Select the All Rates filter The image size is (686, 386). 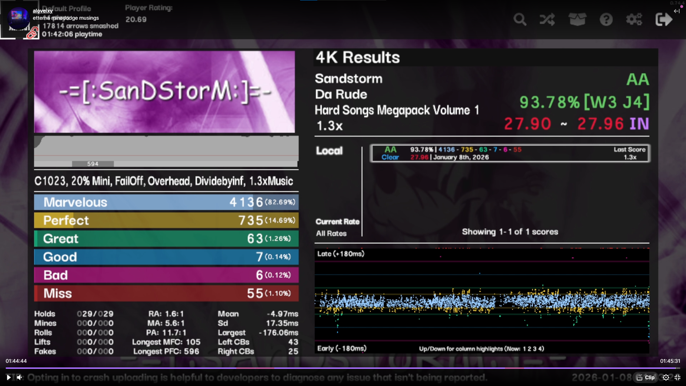(x=331, y=233)
